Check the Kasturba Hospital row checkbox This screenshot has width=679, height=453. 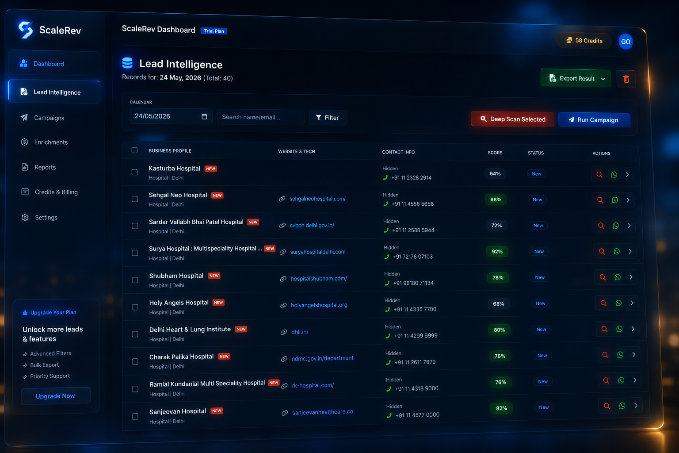point(135,172)
